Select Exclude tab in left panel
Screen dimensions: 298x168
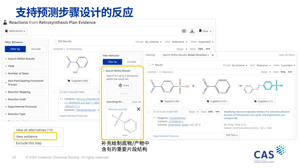pos(36,49)
